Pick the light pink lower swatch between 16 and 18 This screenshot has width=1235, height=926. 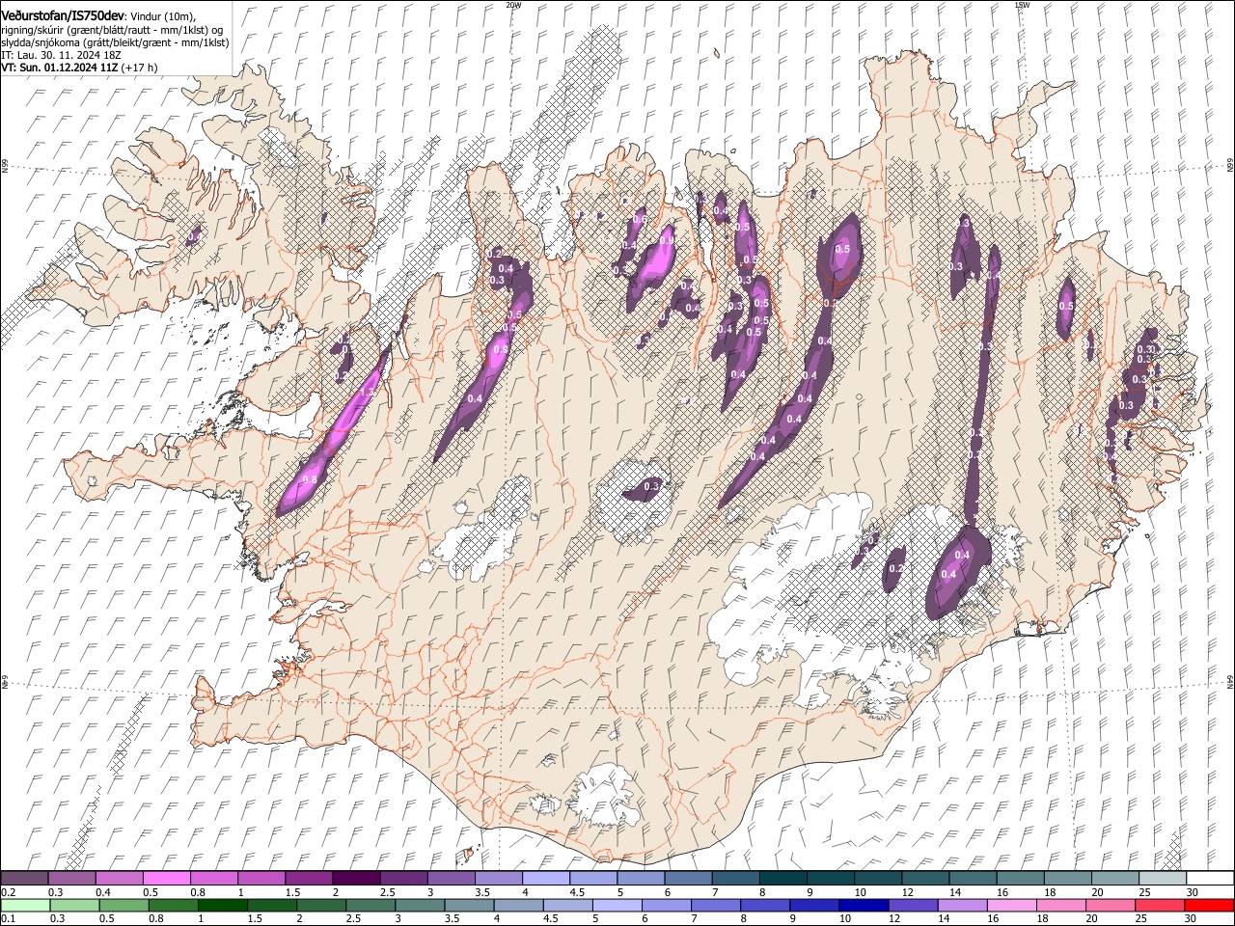(x=1010, y=906)
